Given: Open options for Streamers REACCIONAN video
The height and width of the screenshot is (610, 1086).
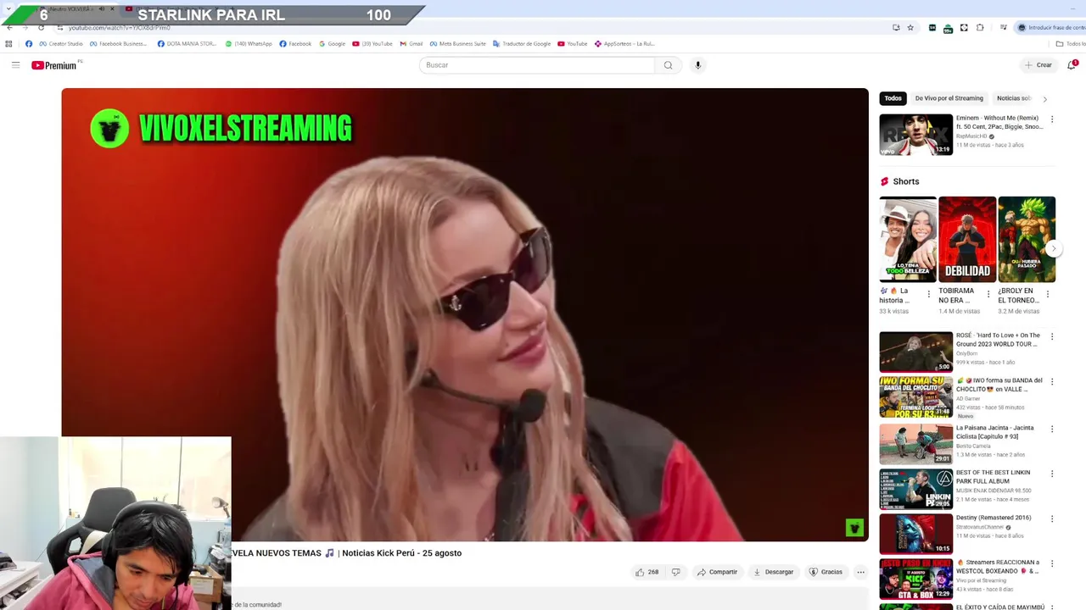Looking at the screenshot, I should (1052, 563).
